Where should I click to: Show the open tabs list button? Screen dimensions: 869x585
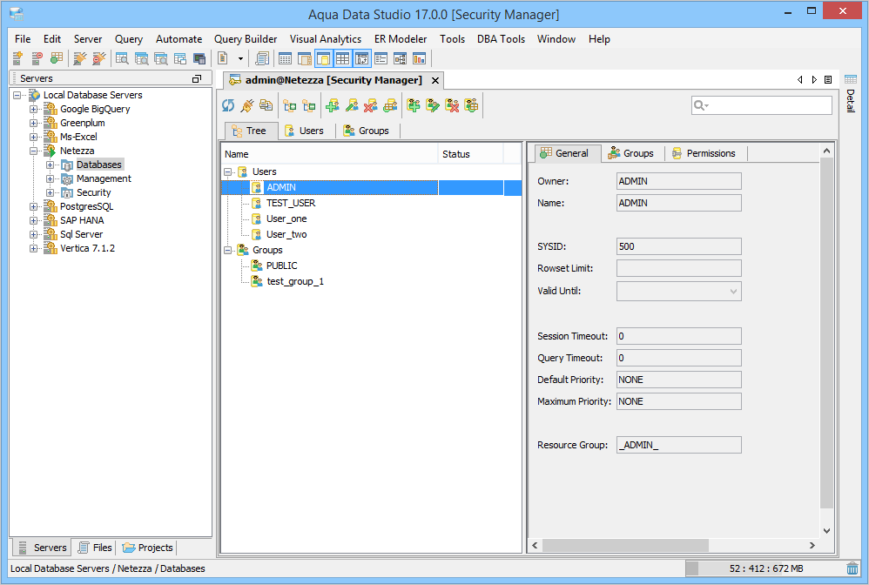coord(828,80)
